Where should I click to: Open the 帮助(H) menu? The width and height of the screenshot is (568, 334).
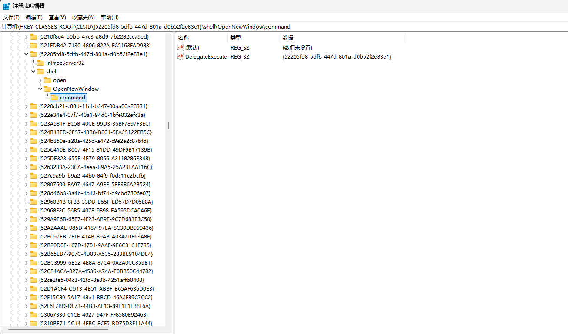110,17
